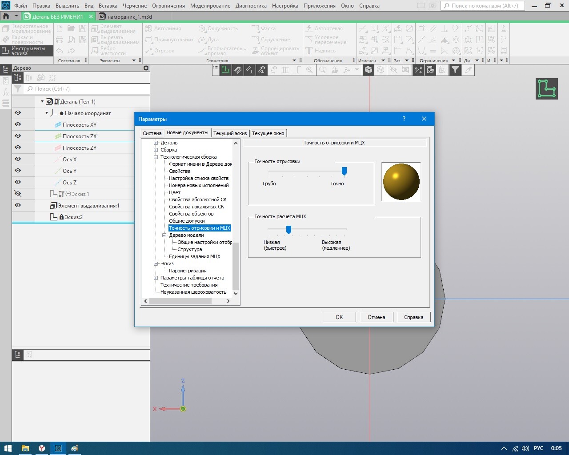Click the shaded cube display mode icon
The image size is (569, 455).
point(369,70)
